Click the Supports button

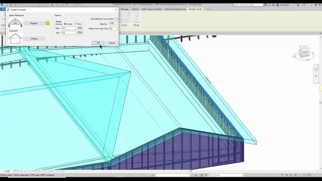(x=34, y=24)
